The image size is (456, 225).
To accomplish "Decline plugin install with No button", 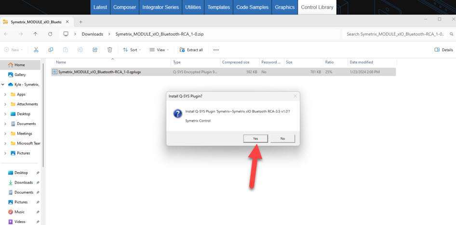I will (282, 138).
